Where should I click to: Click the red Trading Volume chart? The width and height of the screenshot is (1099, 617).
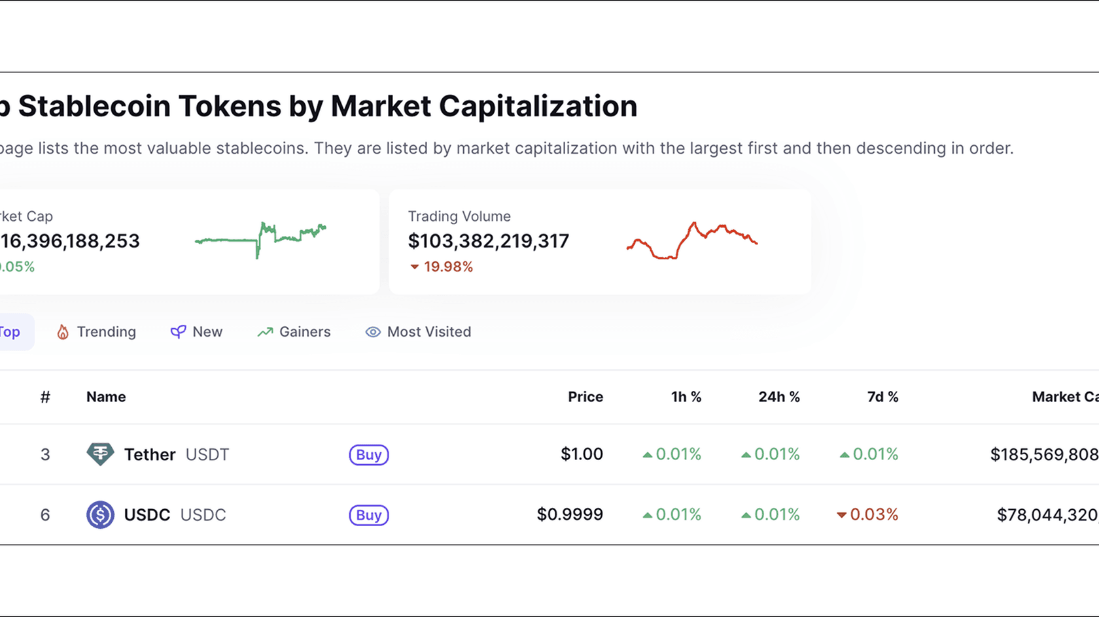coord(691,240)
